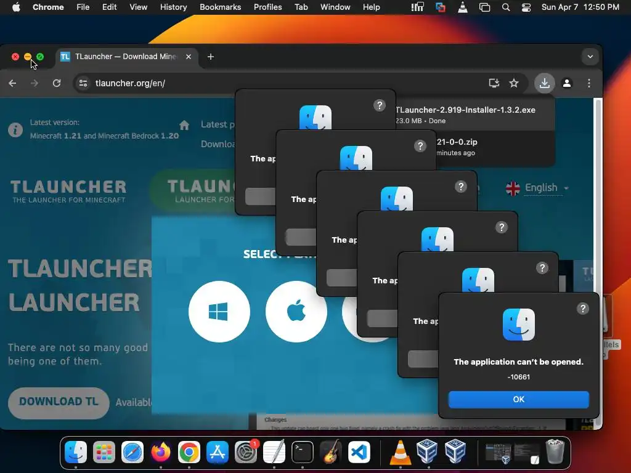631x473 pixels.
Task: Open the Chrome profile avatar
Action: tap(567, 83)
